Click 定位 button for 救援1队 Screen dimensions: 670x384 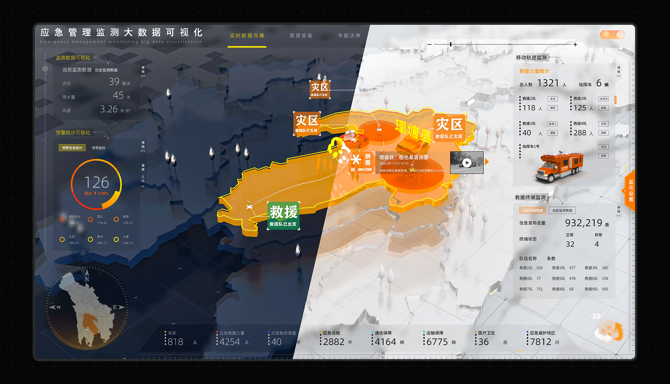click(552, 99)
